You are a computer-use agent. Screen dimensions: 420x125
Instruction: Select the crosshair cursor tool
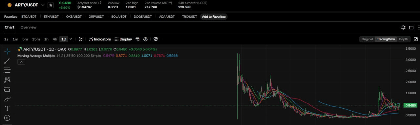tap(7, 51)
